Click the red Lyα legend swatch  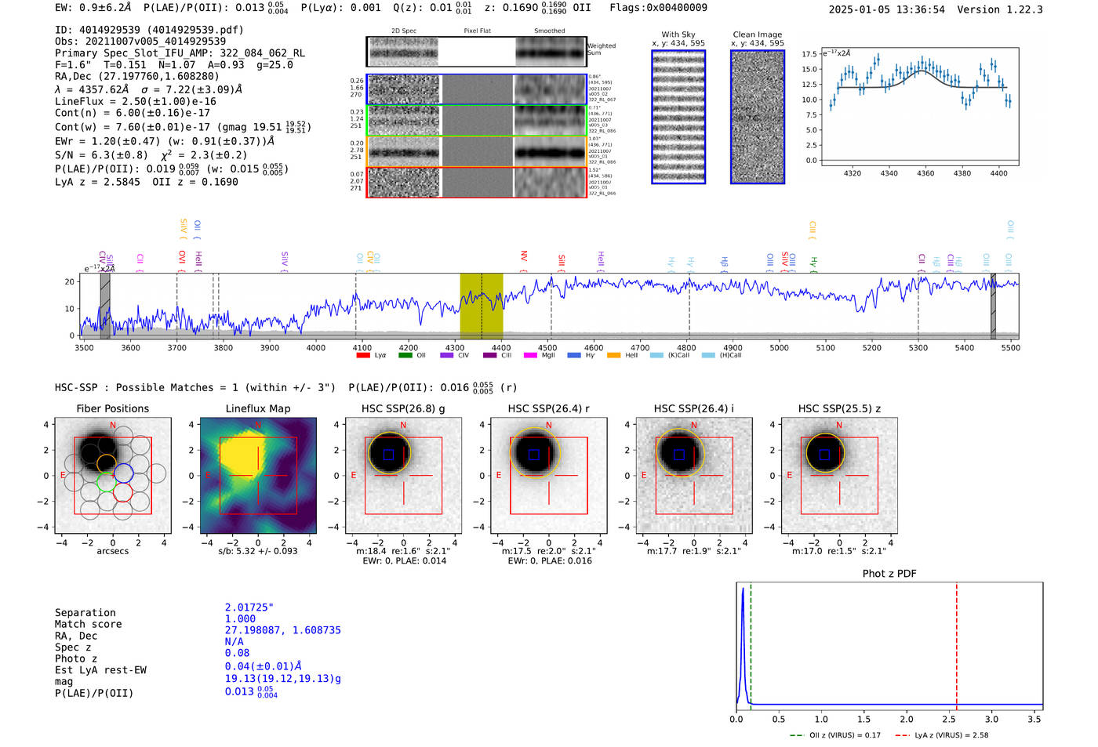362,356
